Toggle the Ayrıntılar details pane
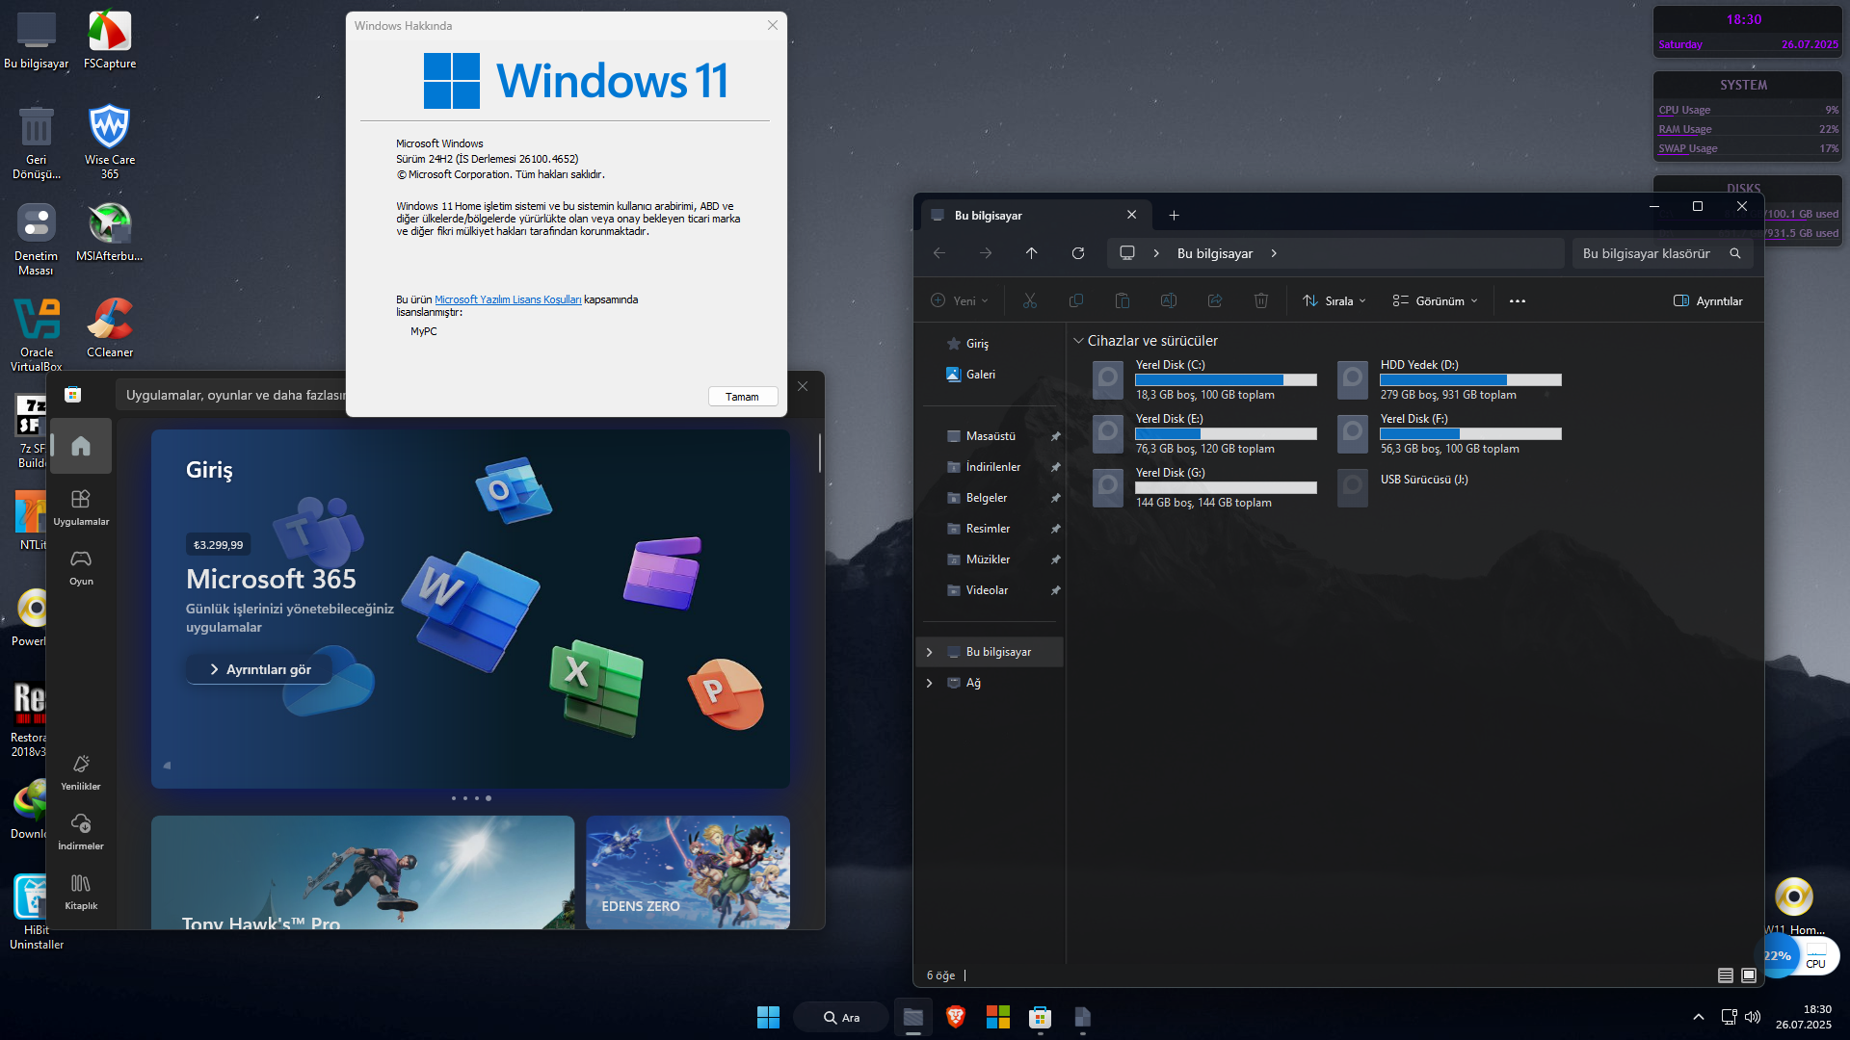Screen dimensions: 1850x1040 pos(1708,301)
